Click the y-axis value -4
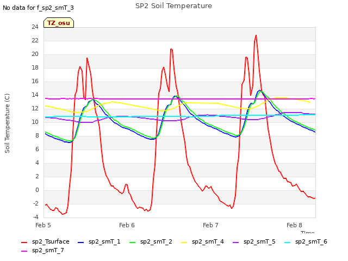 tap(36, 217)
